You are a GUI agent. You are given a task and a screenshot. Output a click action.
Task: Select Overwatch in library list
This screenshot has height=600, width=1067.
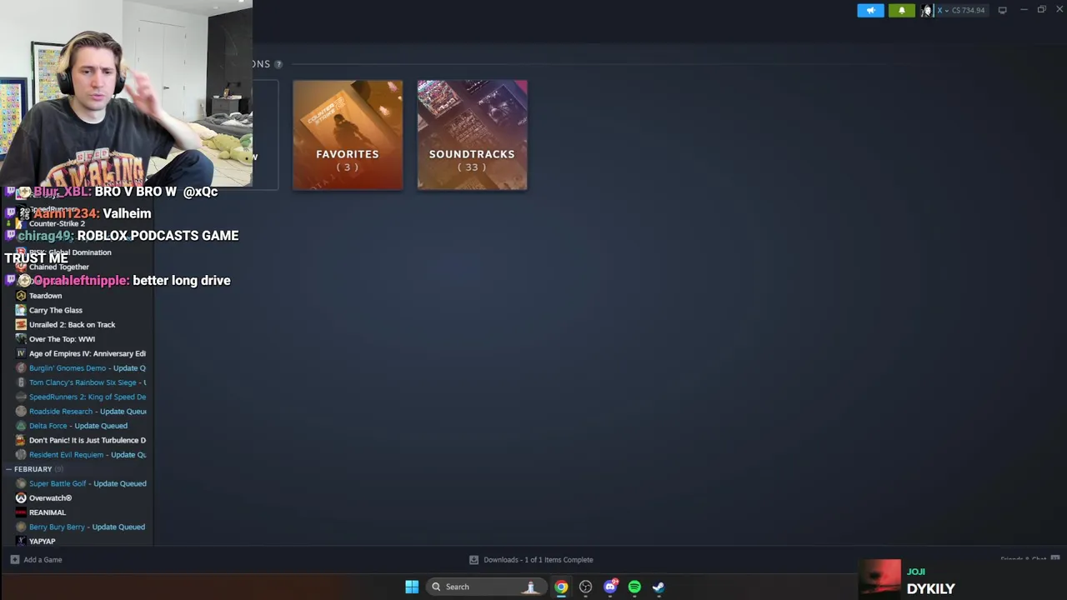tap(50, 498)
